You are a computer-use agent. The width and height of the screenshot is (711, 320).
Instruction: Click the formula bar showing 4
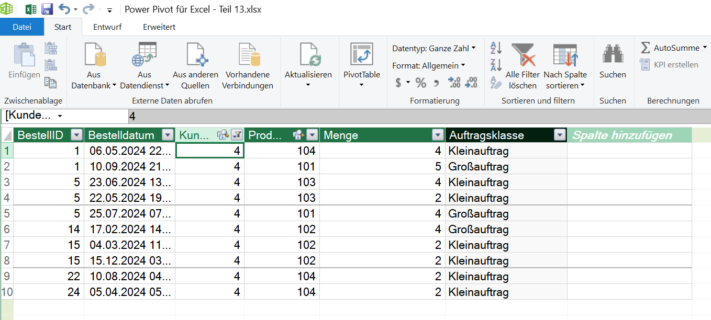[x=419, y=116]
